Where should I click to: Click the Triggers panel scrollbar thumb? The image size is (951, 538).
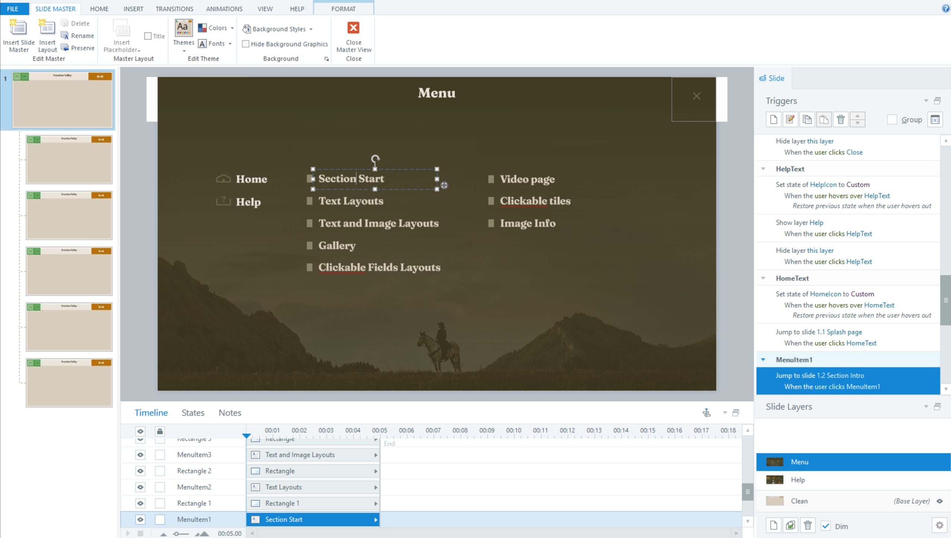click(946, 300)
